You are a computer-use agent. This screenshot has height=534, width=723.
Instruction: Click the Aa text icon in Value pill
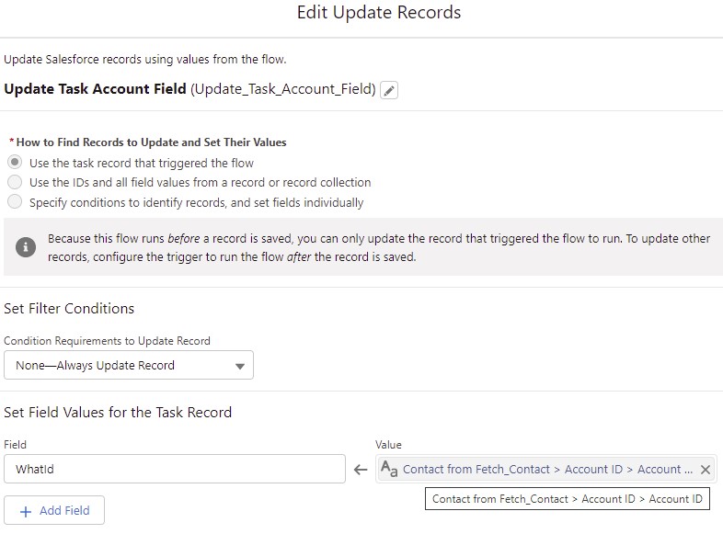tap(389, 470)
